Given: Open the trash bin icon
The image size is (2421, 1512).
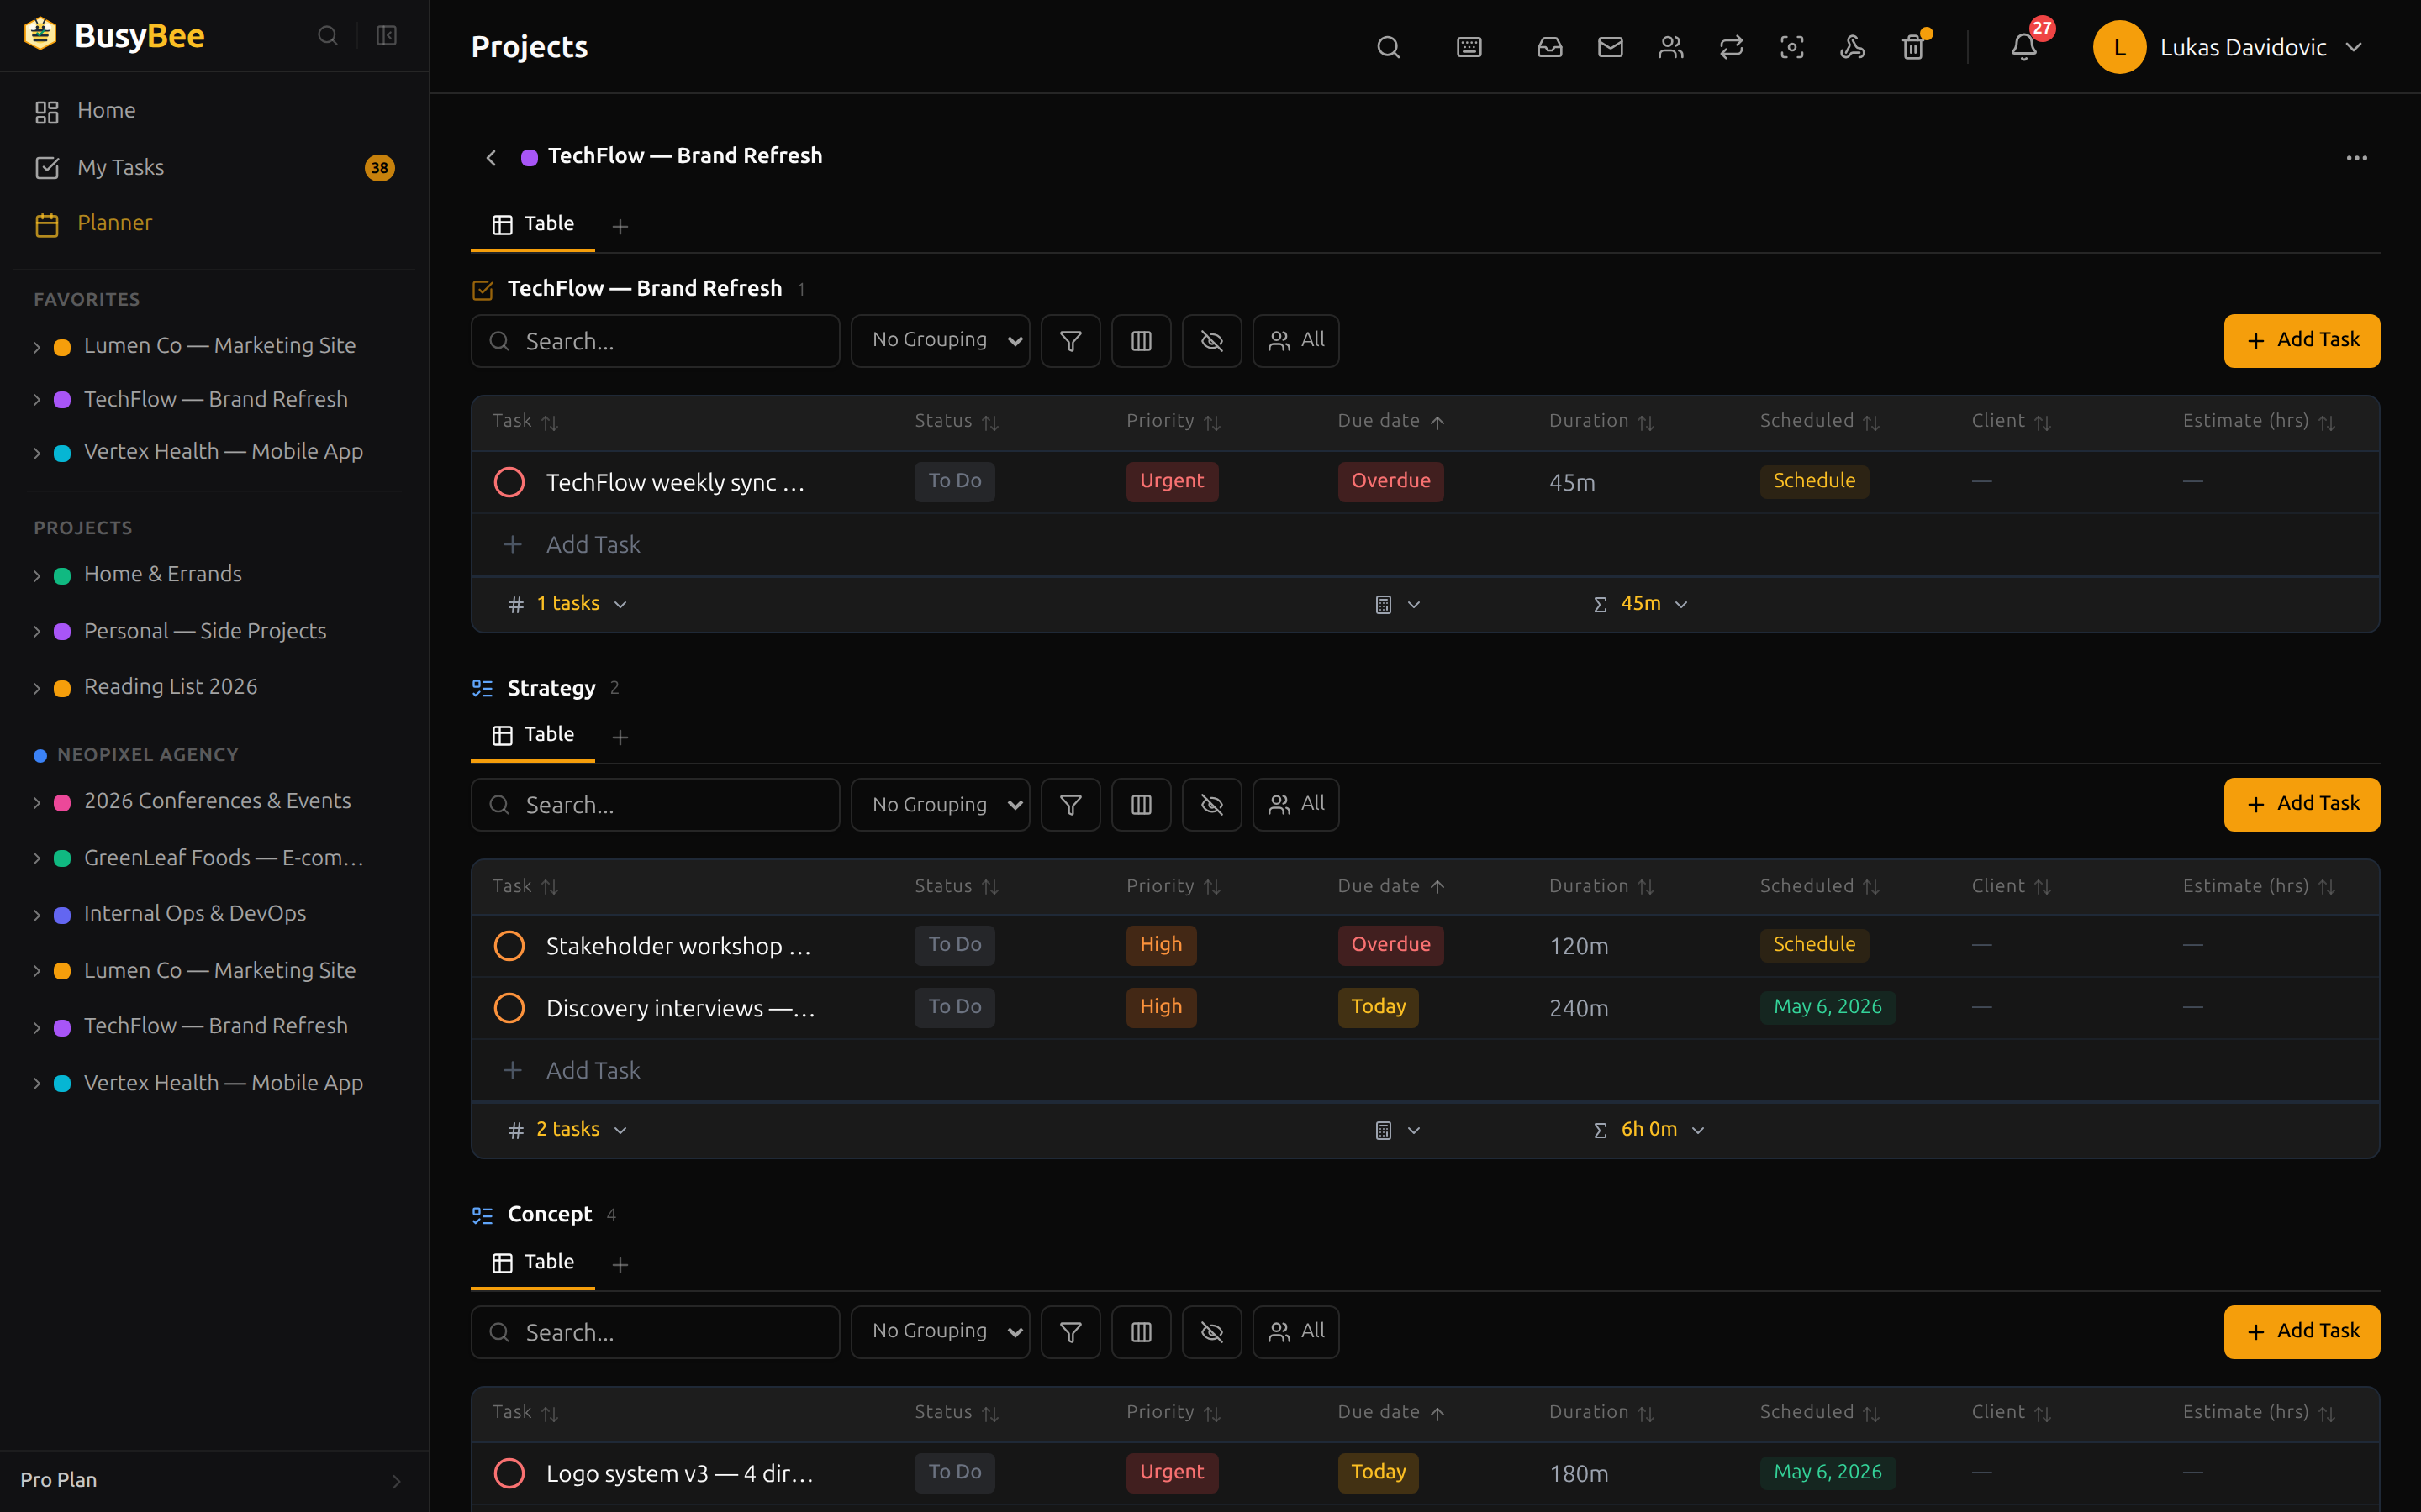Looking at the screenshot, I should click(1912, 47).
